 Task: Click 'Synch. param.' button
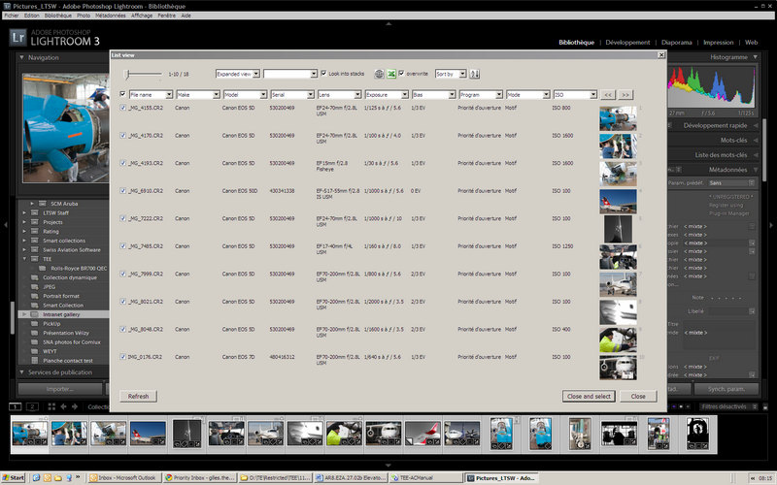[x=726, y=389]
